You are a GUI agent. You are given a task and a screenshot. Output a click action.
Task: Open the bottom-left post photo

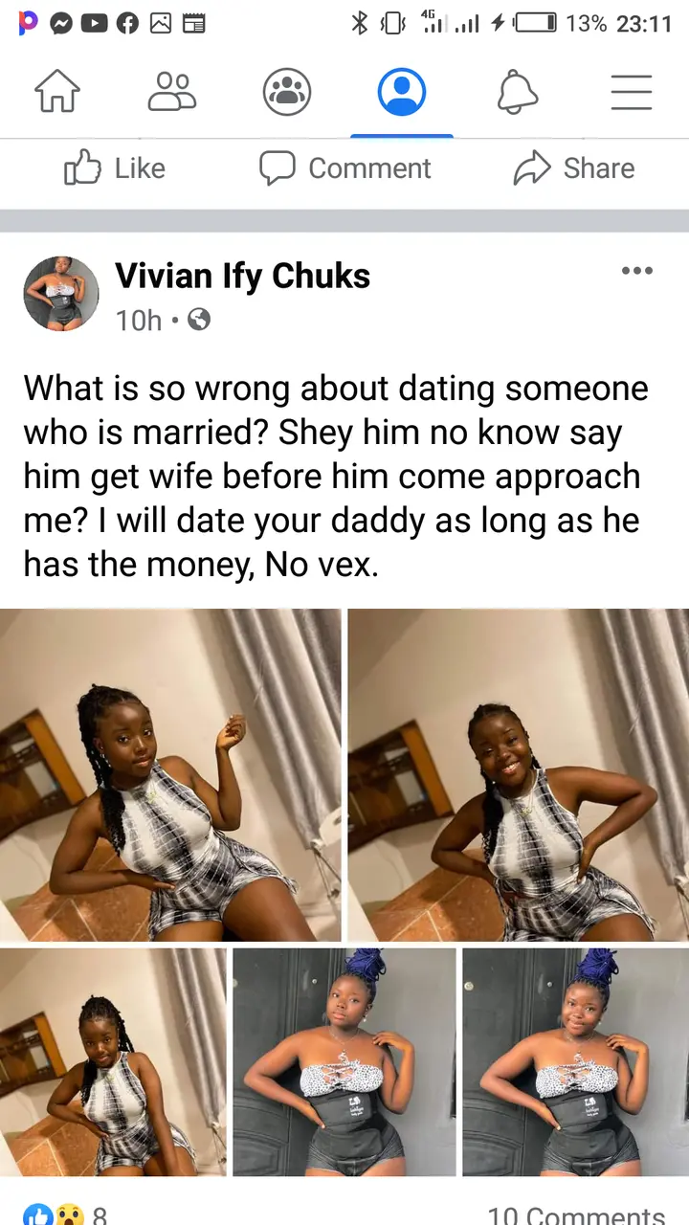(x=113, y=1062)
